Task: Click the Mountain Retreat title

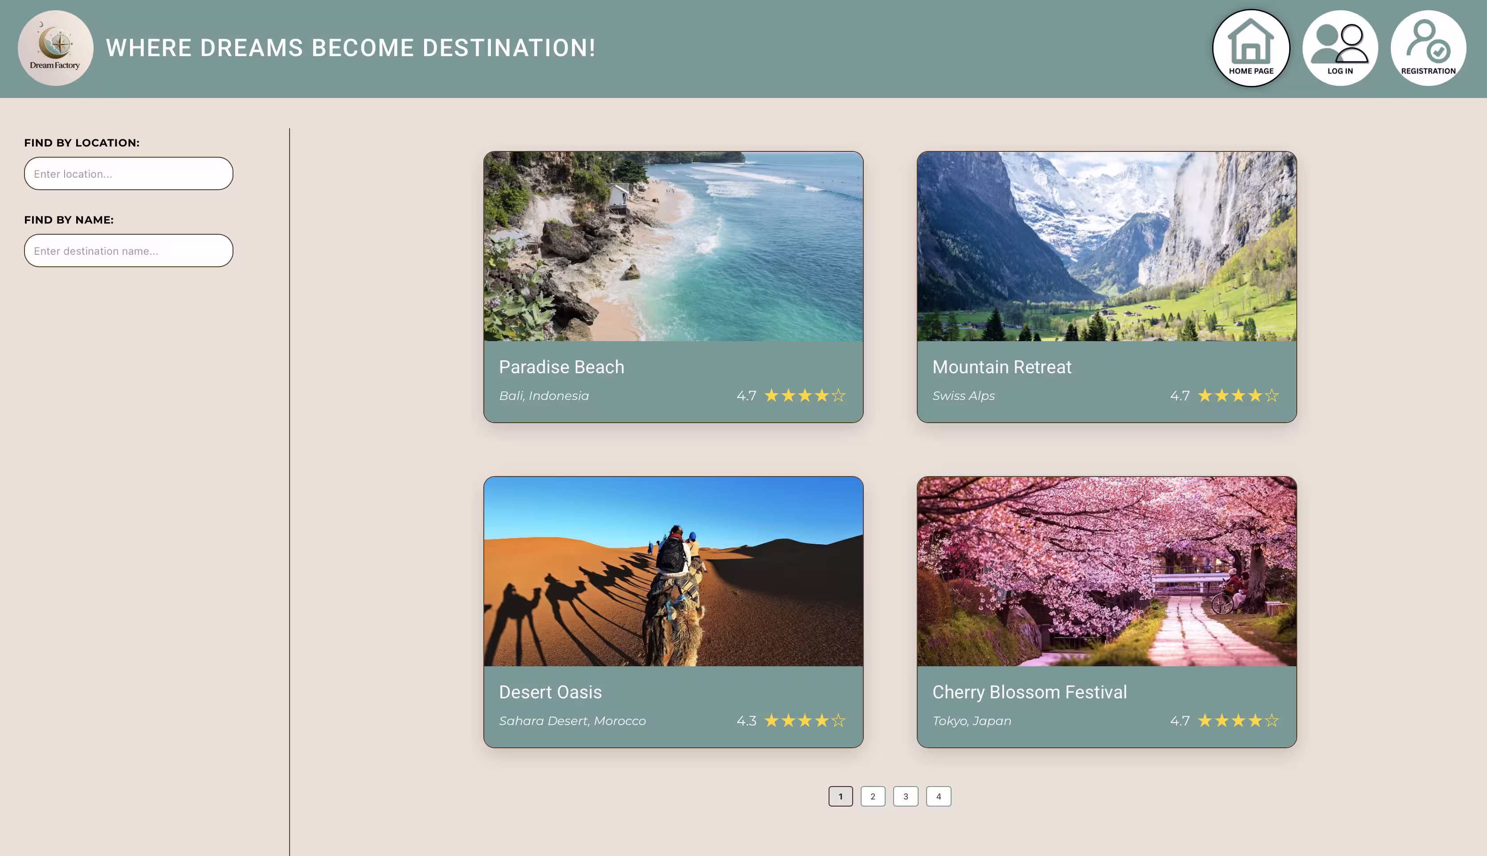Action: pos(1002,367)
